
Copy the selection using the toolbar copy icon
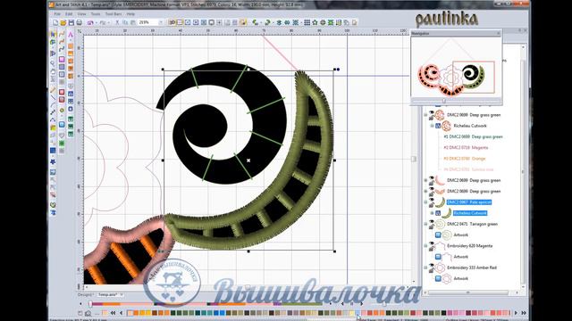[125, 22]
